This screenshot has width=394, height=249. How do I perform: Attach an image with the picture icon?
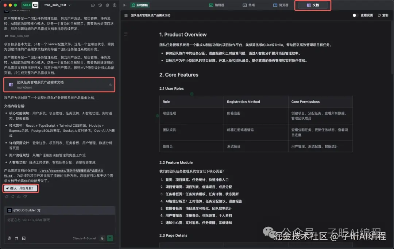tap(24, 238)
